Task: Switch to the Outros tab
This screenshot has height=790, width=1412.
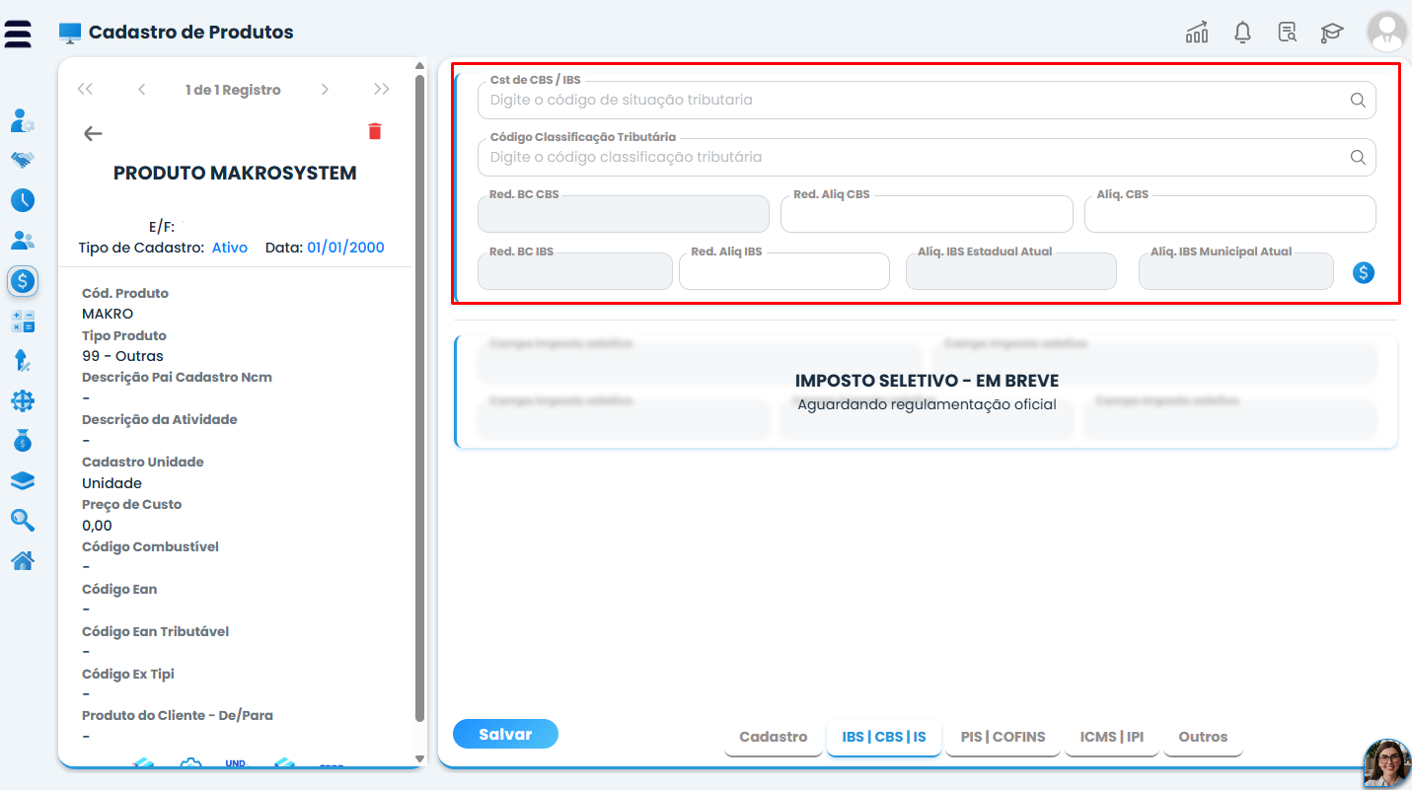Action: click(x=1203, y=738)
